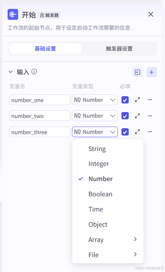Screen dimensions: 165x272
Task: Collapse the 输入 section chevron
Action: click(11, 72)
